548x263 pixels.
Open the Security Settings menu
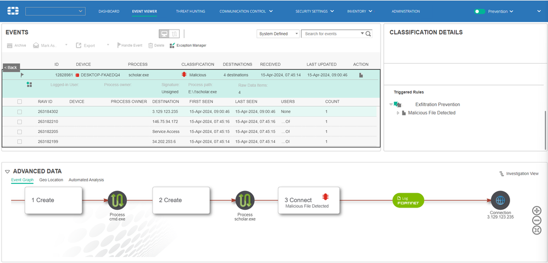(315, 11)
